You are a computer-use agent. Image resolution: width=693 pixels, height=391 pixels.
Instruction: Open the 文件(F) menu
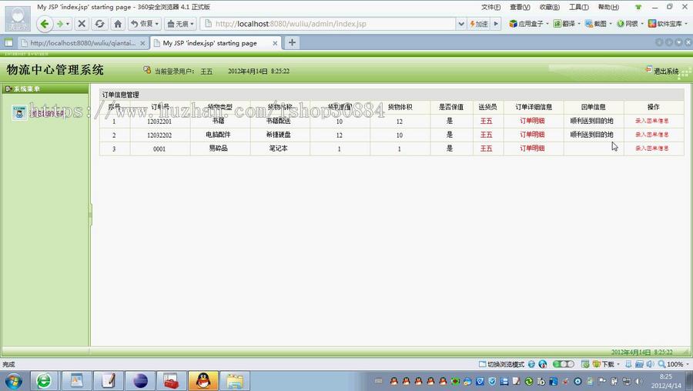(x=490, y=7)
